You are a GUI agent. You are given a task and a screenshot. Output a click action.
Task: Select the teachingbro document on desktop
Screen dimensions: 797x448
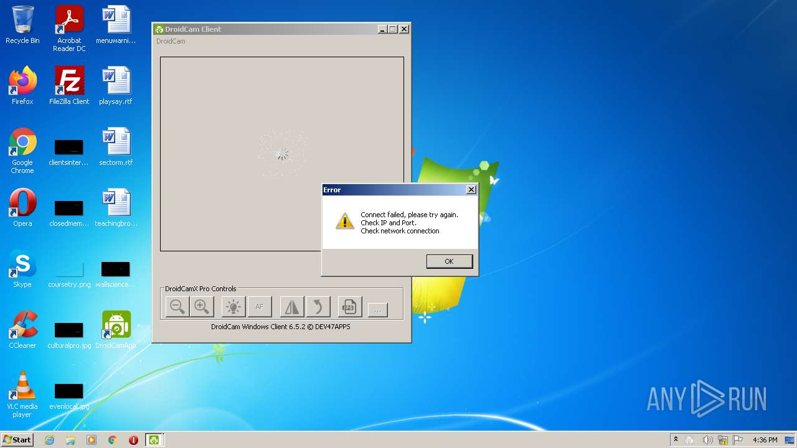click(116, 208)
